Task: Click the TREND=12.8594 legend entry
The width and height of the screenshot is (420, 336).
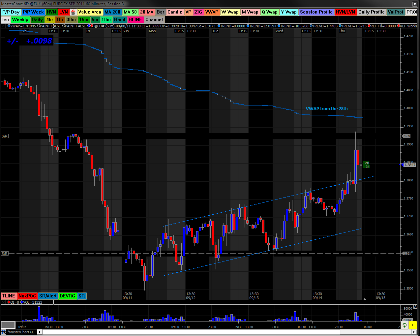Action: 261,26
